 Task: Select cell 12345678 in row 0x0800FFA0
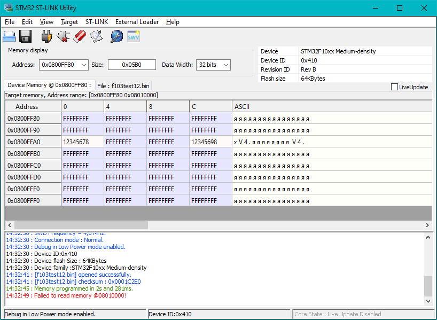click(82, 142)
